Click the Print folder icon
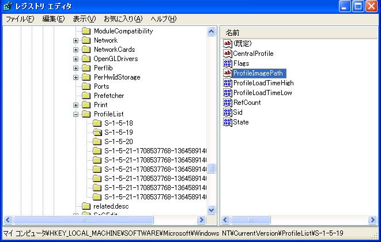 tap(86, 105)
